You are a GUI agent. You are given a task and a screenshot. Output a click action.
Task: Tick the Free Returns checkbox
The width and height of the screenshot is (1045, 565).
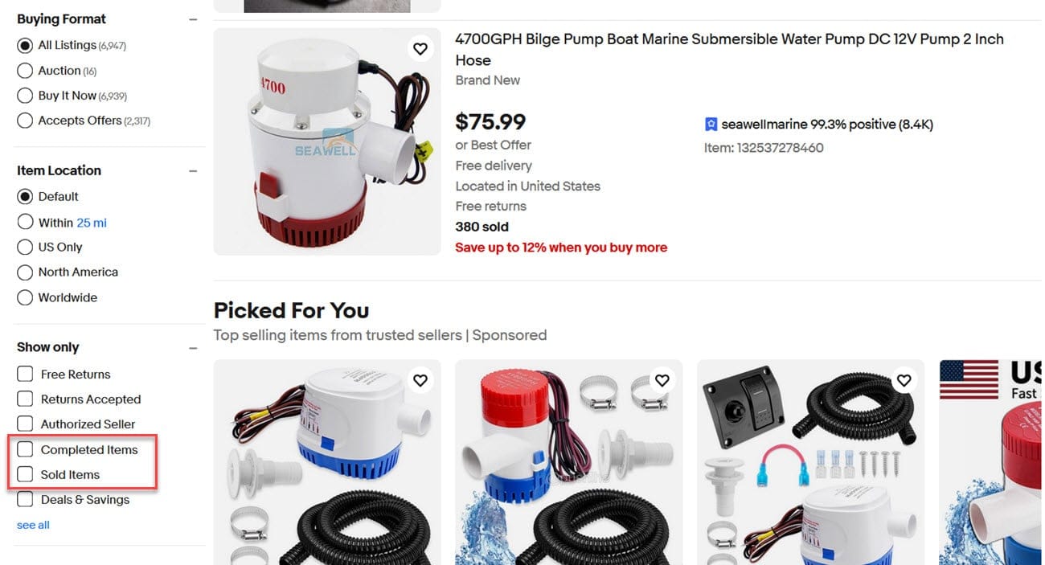click(26, 374)
